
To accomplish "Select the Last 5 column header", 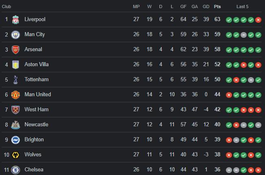I will click(x=242, y=6).
